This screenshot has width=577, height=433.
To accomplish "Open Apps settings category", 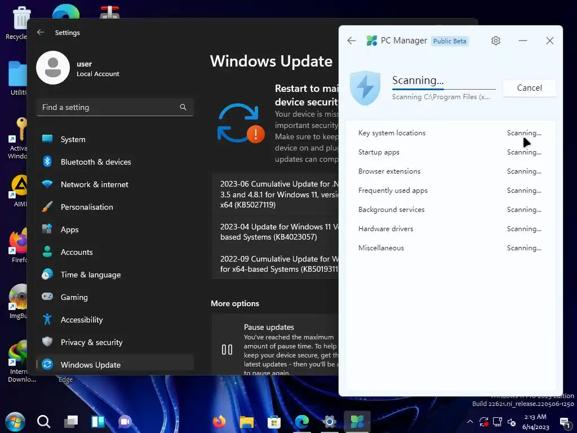I will pyautogui.click(x=115, y=229).
